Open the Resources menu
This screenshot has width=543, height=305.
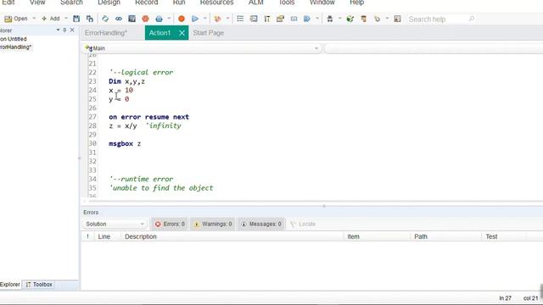[217, 3]
